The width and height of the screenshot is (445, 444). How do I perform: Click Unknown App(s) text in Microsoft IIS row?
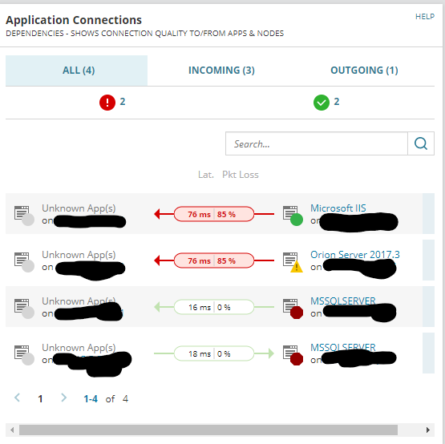79,208
